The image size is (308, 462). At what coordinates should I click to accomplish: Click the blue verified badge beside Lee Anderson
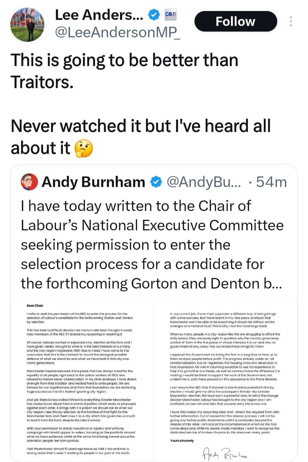tap(154, 15)
